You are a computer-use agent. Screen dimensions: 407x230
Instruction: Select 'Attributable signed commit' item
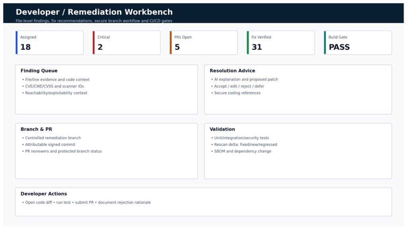[50, 145]
